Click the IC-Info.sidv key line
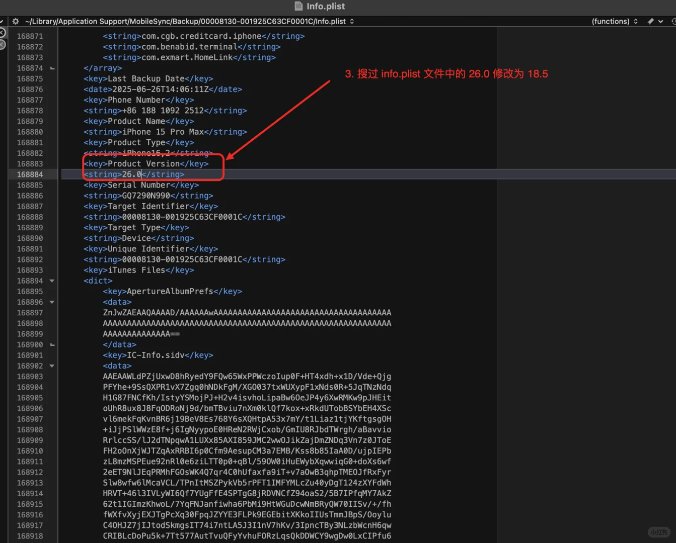The height and width of the screenshot is (543, 676). [x=158, y=355]
